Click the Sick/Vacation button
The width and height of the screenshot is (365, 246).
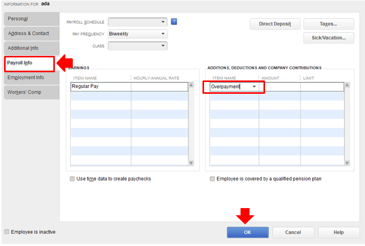point(329,38)
